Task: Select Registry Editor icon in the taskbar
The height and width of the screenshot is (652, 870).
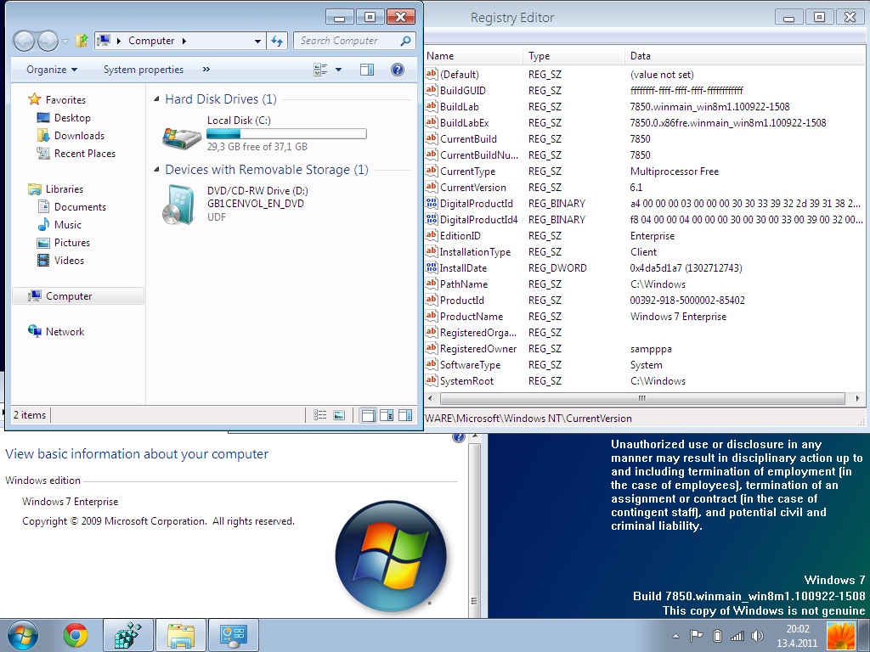Action: tap(127, 635)
